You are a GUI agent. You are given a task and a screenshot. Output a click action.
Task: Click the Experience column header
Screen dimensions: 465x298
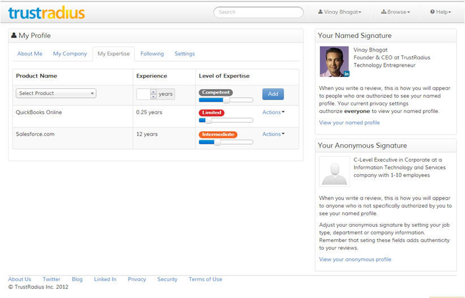[x=152, y=76]
